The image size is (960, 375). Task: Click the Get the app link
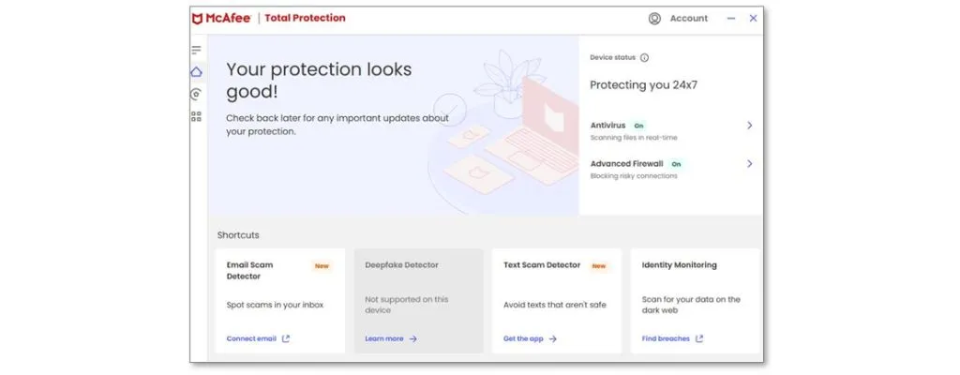coord(523,338)
